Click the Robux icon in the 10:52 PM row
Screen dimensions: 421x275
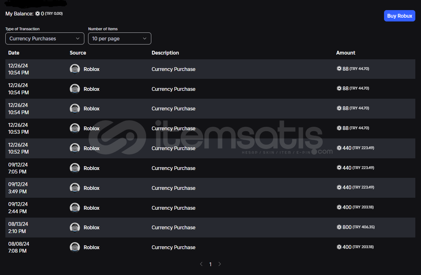339,148
